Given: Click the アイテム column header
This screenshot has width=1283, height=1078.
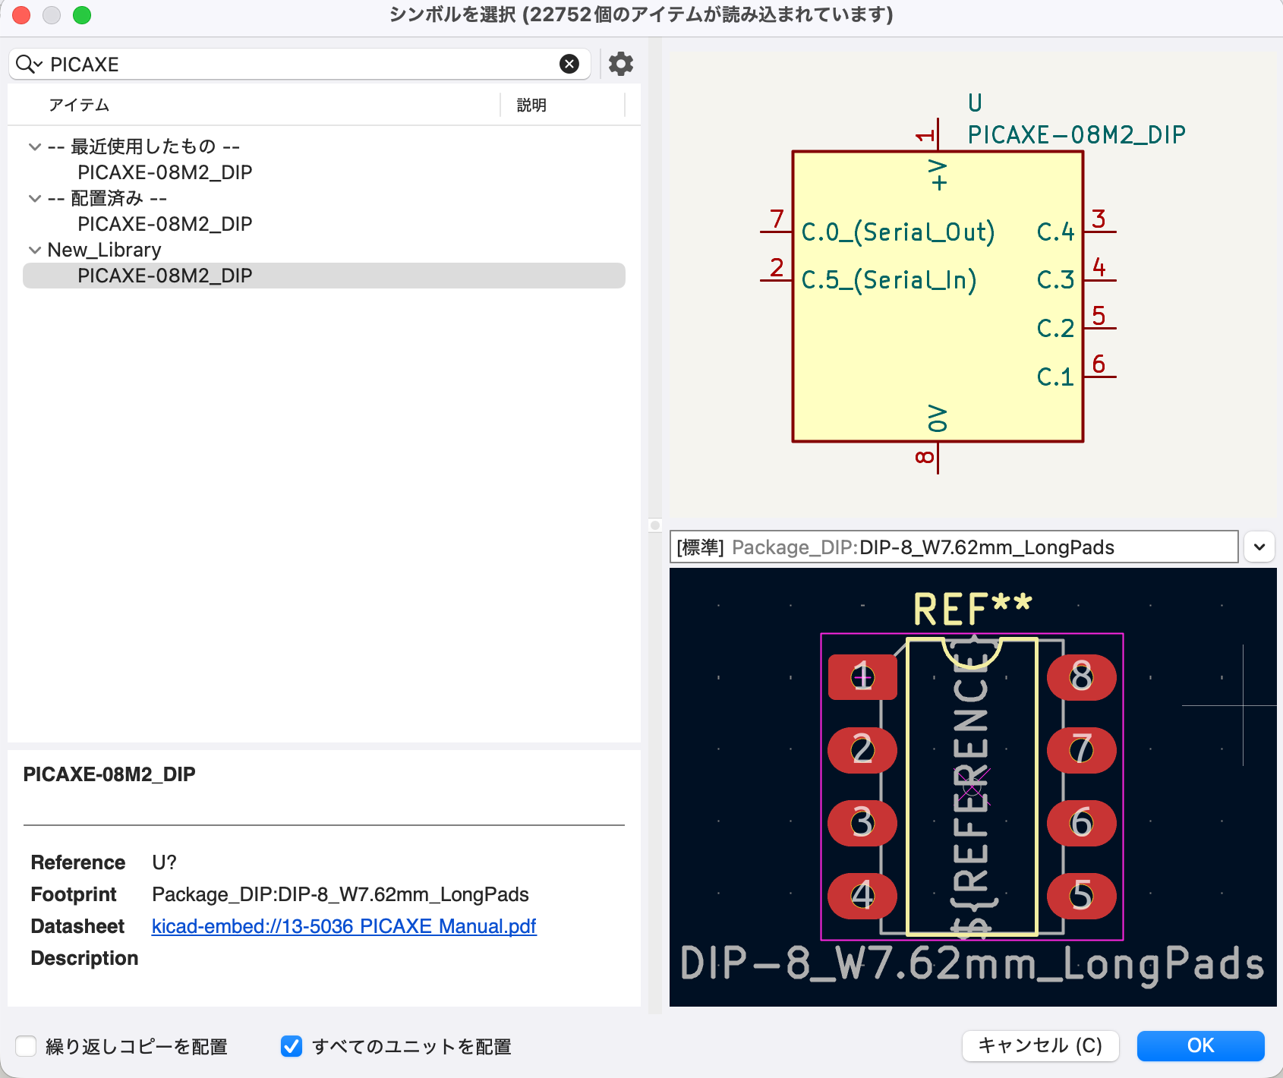Looking at the screenshot, I should (x=79, y=105).
